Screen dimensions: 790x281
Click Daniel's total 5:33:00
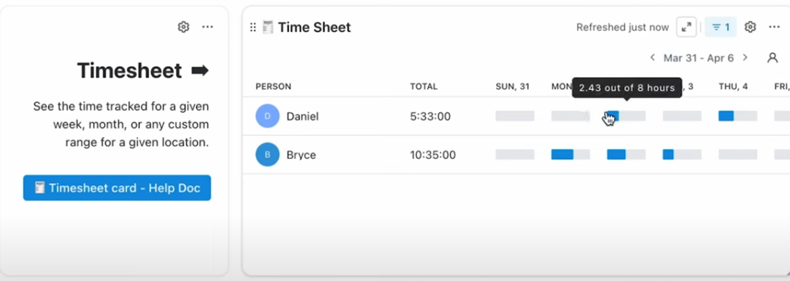(x=430, y=117)
